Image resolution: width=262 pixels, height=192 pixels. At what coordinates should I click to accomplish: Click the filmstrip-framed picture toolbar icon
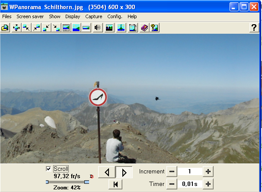(x=66, y=28)
